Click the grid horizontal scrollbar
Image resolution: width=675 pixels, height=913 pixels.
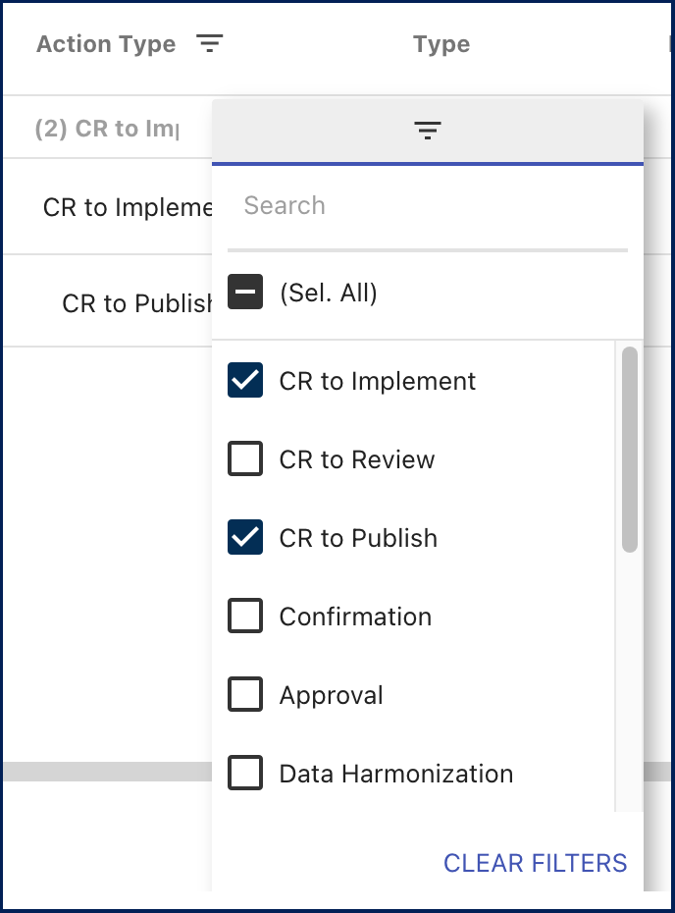tap(106, 771)
